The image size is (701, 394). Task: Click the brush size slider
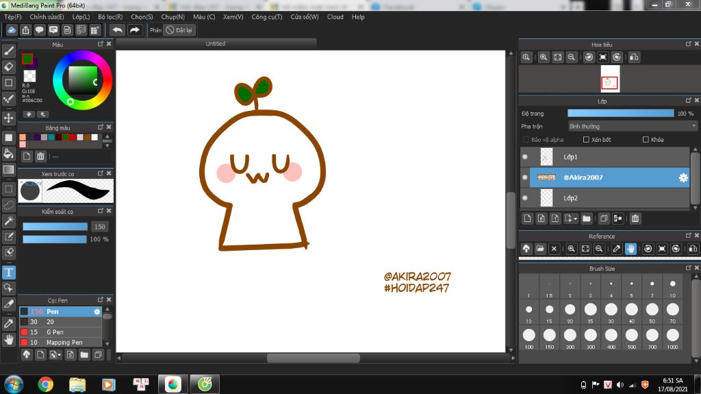55,227
